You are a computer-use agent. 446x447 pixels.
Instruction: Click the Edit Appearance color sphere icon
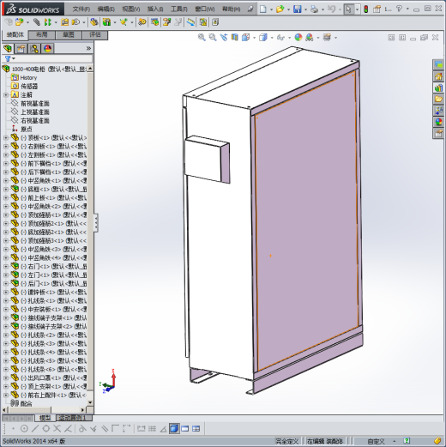click(298, 38)
